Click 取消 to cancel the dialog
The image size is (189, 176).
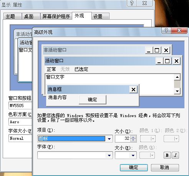point(165,168)
